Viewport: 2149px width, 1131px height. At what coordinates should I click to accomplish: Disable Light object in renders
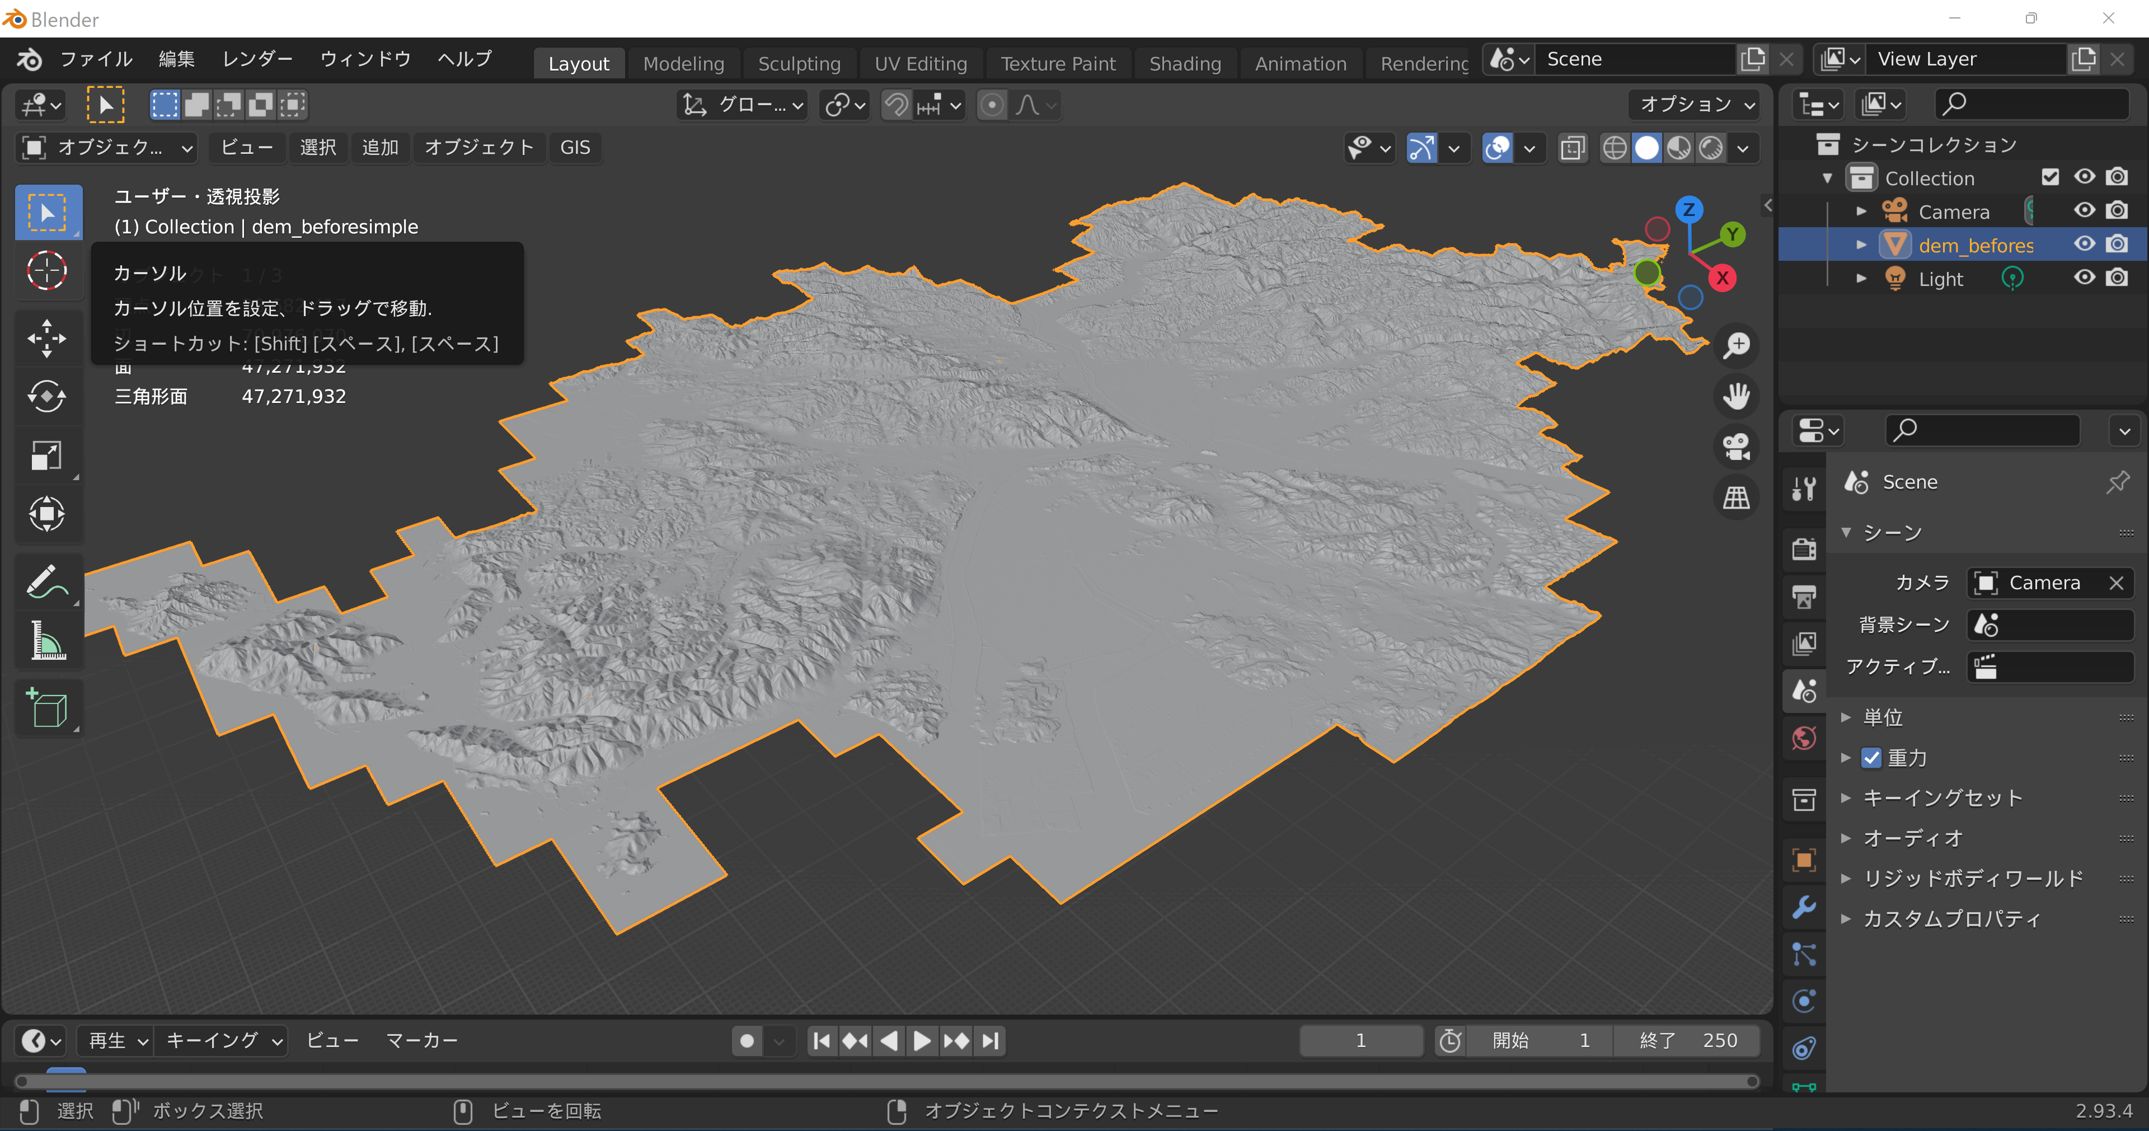pos(2117,278)
